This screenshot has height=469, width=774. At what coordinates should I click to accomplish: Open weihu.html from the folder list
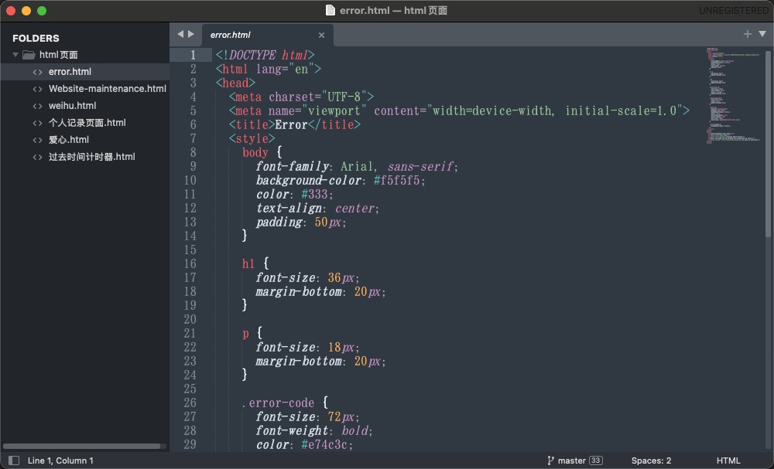pyautogui.click(x=72, y=106)
